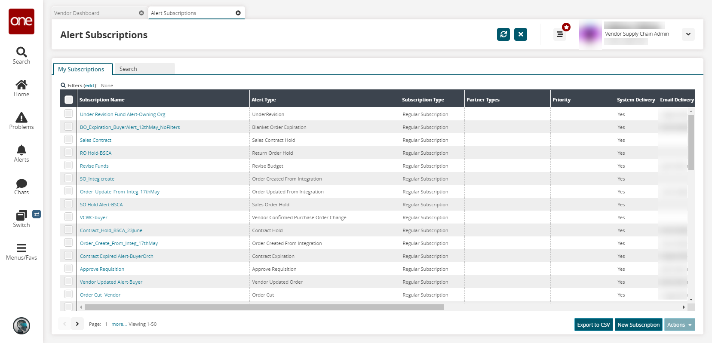Refresh the Alert Subscriptions page
Image resolution: width=712 pixels, height=343 pixels.
(x=503, y=34)
